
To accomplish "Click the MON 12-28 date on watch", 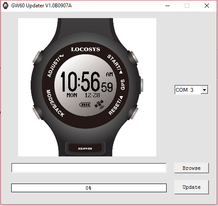I will click(x=83, y=95).
